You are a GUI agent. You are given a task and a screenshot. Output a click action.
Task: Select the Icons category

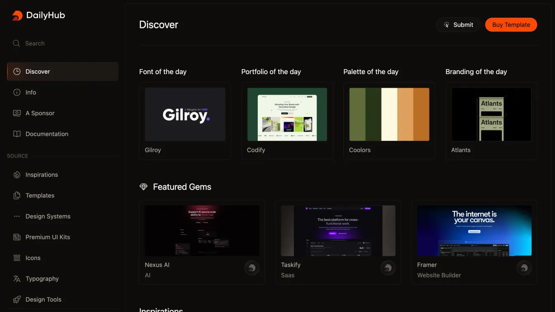33,258
